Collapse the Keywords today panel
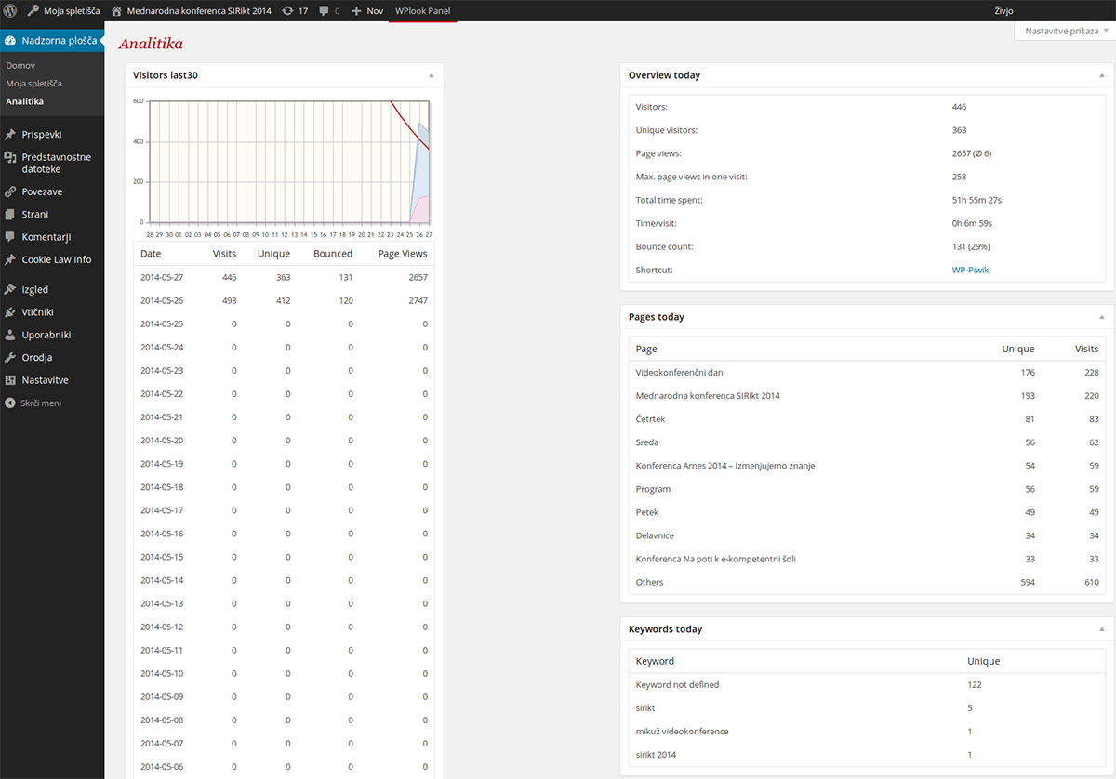 (x=1101, y=629)
